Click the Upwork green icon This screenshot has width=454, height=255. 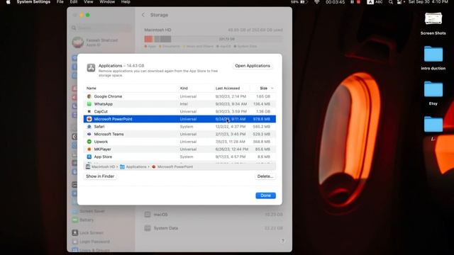[x=89, y=142]
